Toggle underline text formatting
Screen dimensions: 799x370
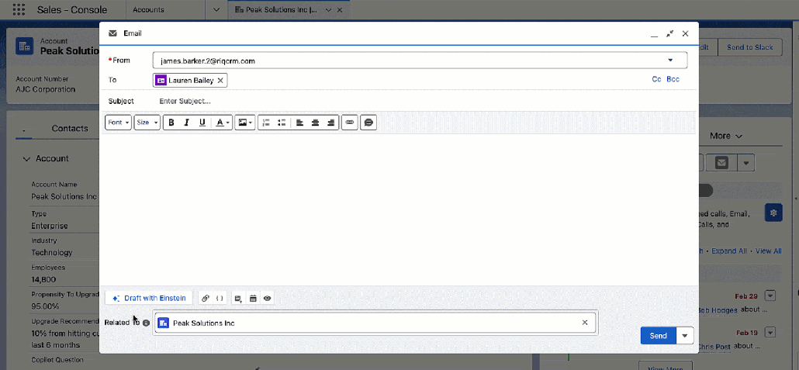(x=202, y=123)
